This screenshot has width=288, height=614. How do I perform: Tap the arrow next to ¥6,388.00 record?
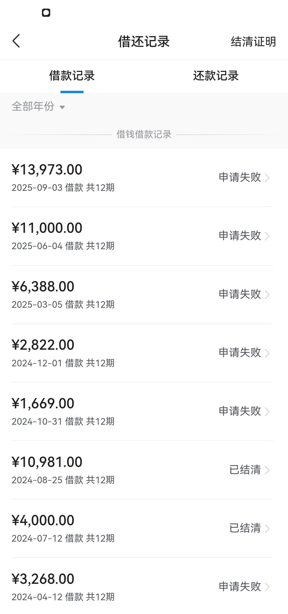[x=267, y=294]
